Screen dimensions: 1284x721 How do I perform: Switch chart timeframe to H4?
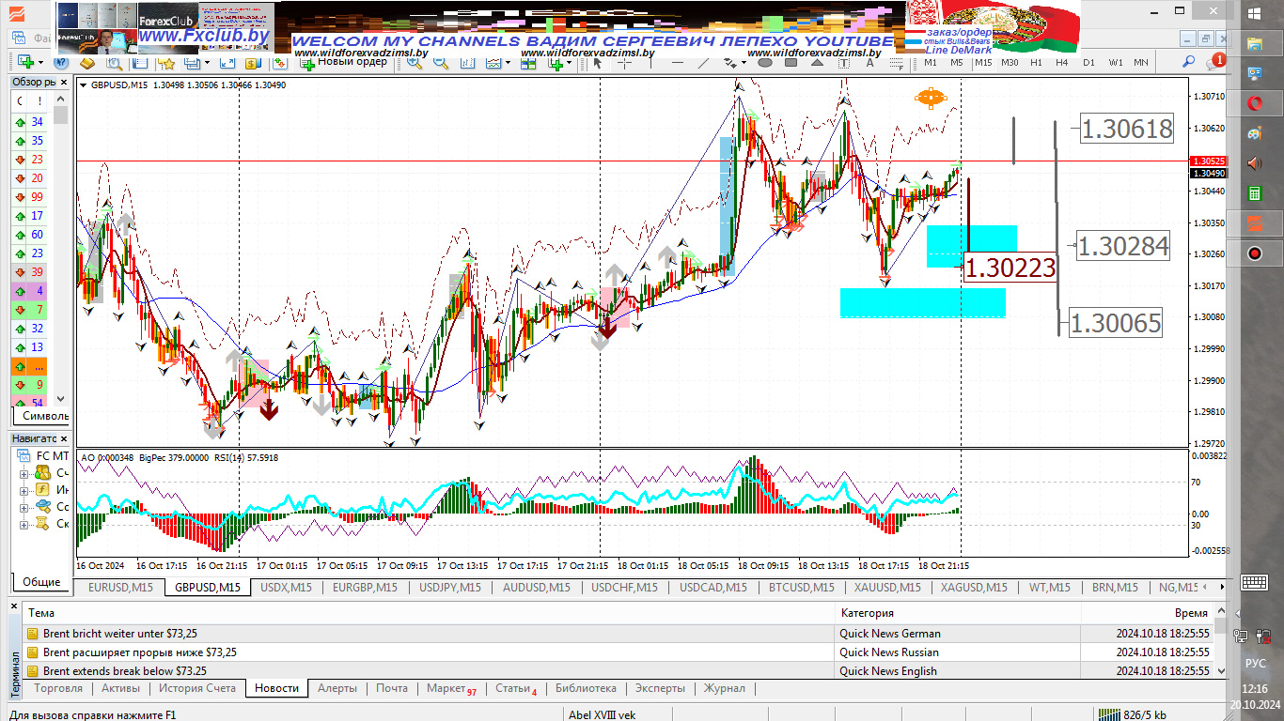(1061, 63)
